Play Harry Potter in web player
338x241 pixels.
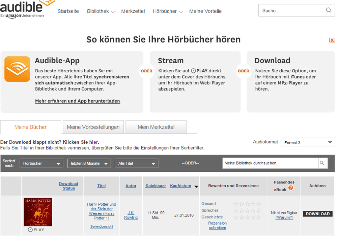point(36,230)
